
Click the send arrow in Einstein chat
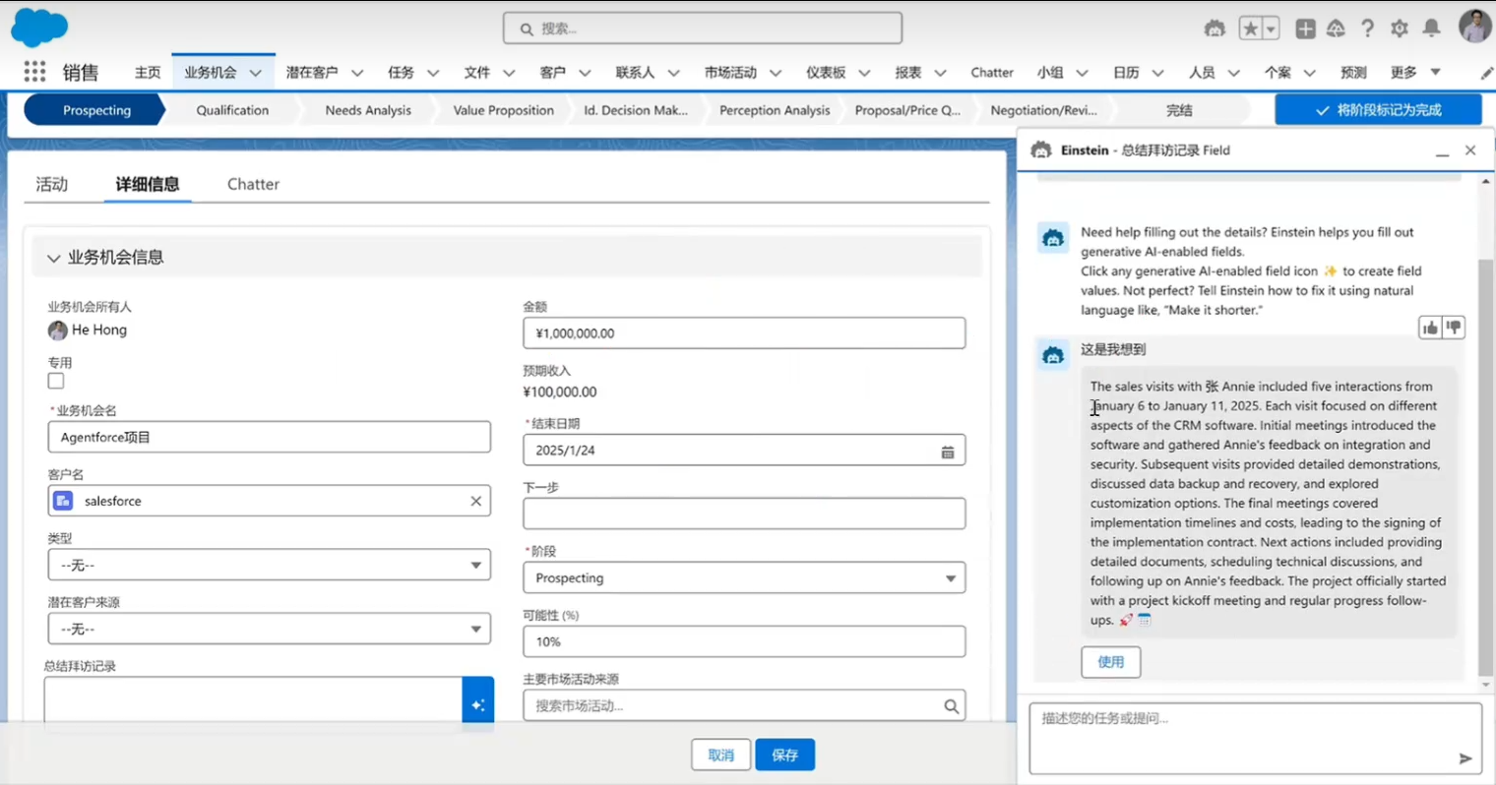[x=1465, y=758]
